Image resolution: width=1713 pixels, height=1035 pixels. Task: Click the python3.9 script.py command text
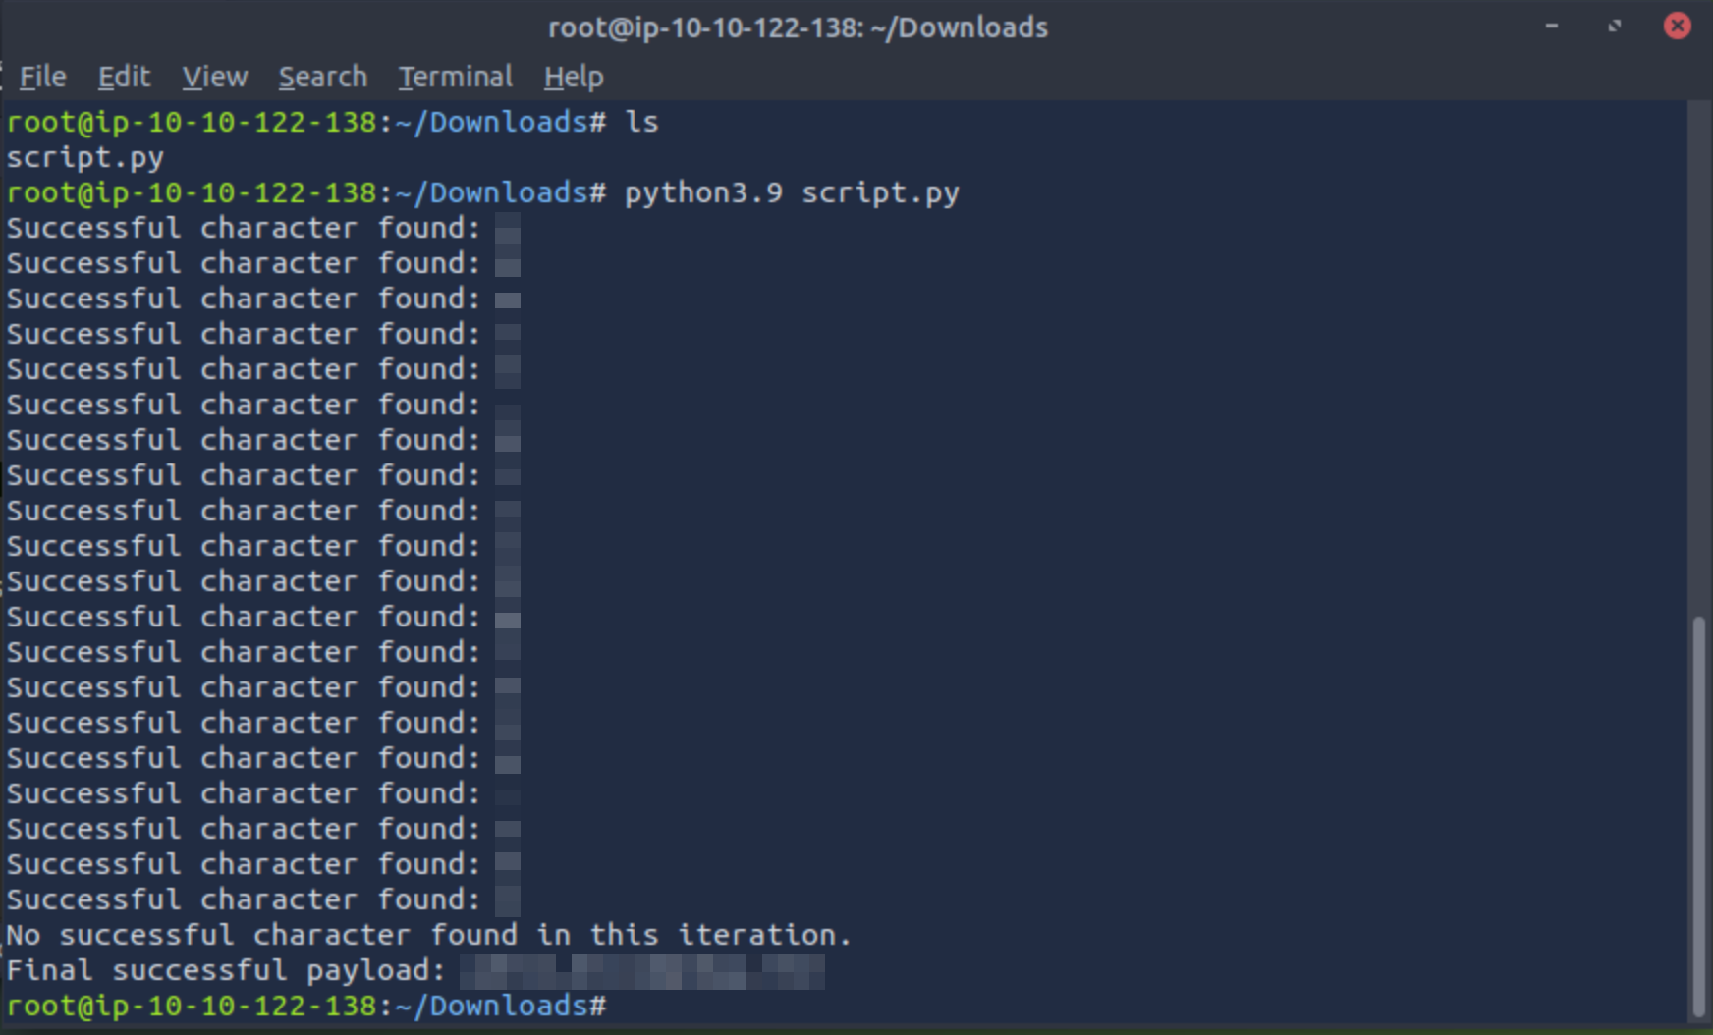[792, 192]
